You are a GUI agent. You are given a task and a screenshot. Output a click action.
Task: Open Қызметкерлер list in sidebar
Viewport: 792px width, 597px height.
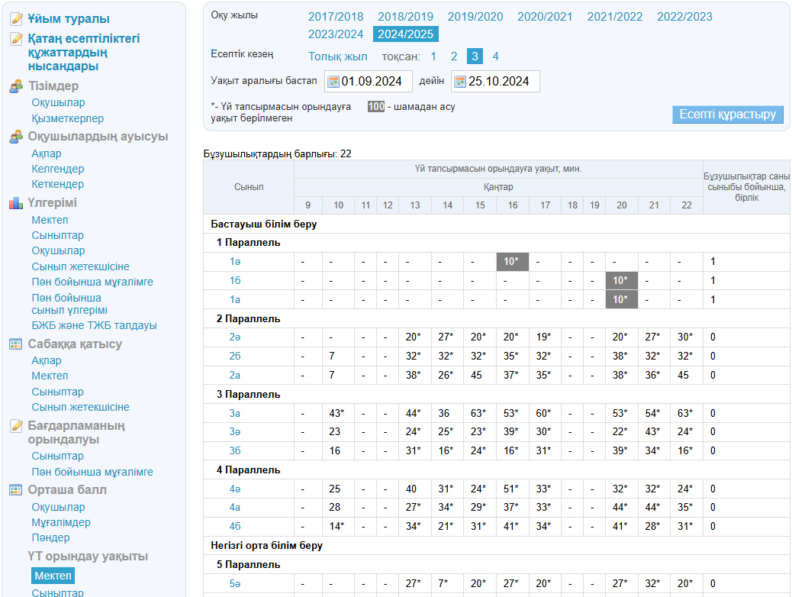67,118
